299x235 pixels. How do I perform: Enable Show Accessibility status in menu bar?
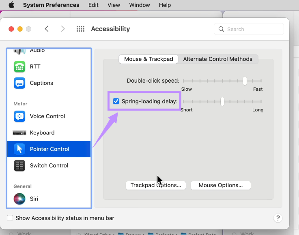coord(10,218)
